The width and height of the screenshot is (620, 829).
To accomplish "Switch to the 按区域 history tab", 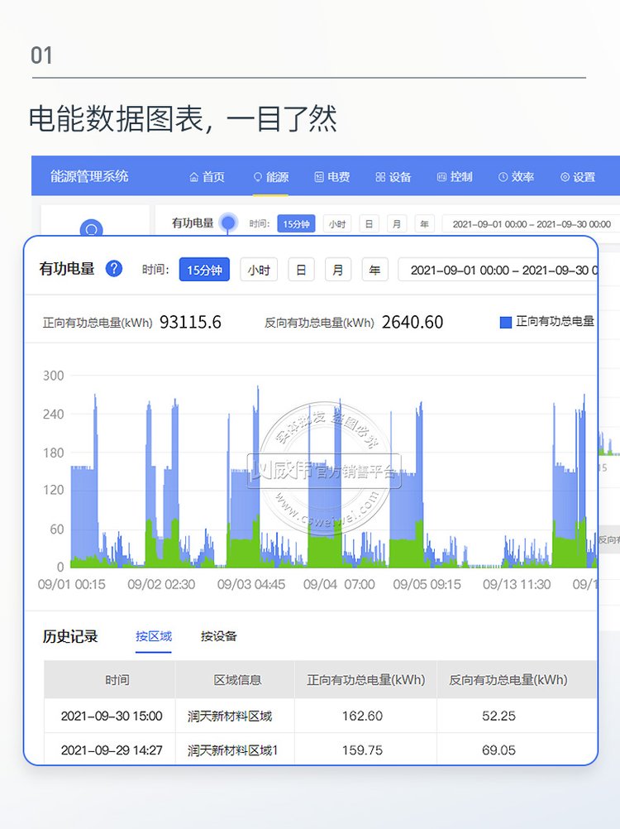I will 154,636.
